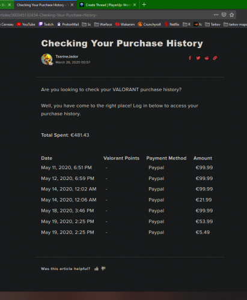247x300 pixels.
Task: Expand the Warface bookmarks folder
Action: tap(103, 25)
